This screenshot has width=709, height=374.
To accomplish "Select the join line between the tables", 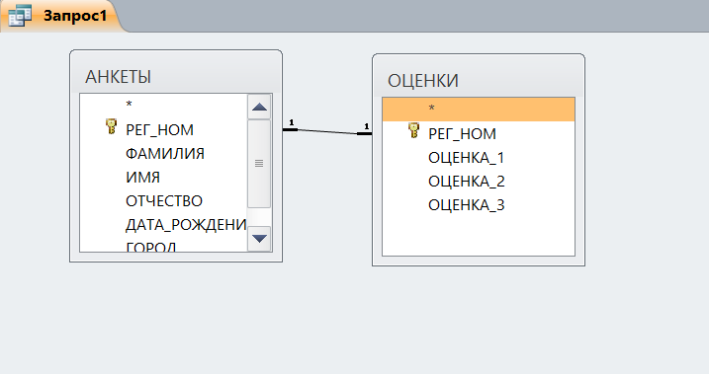I will click(327, 131).
